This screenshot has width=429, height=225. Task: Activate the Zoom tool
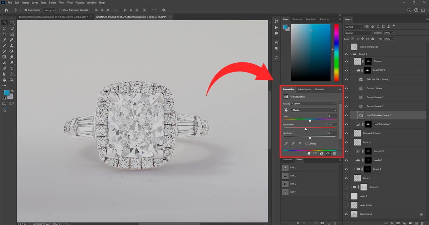pos(12,79)
